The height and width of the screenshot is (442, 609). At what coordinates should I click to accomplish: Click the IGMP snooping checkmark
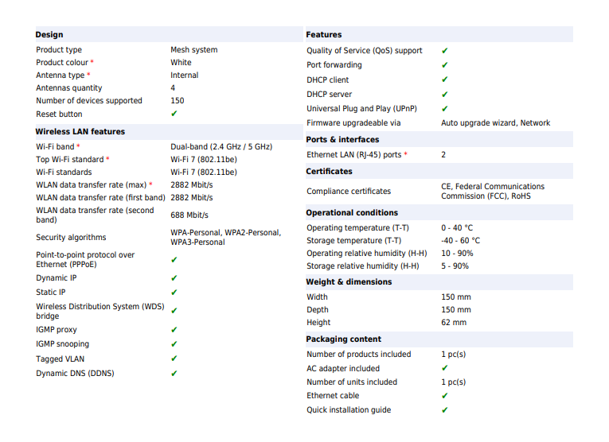tap(174, 344)
